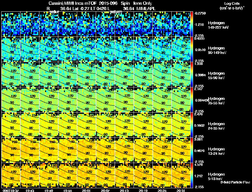Viewport: 252px width, 192px height.
Task: Select the 20:13 panel in the 90-149 keV row
Action: (x=124, y=49)
